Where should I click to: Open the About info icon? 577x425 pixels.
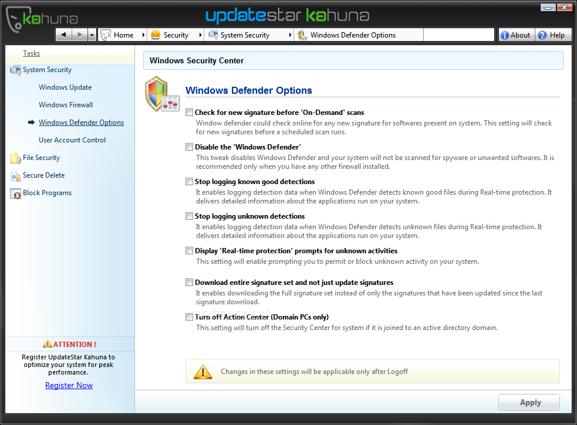pyautogui.click(x=504, y=35)
